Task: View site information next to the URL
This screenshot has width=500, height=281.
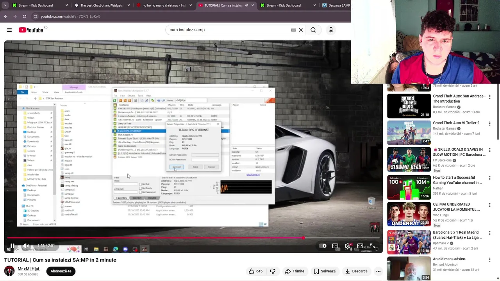Action: coord(35,16)
